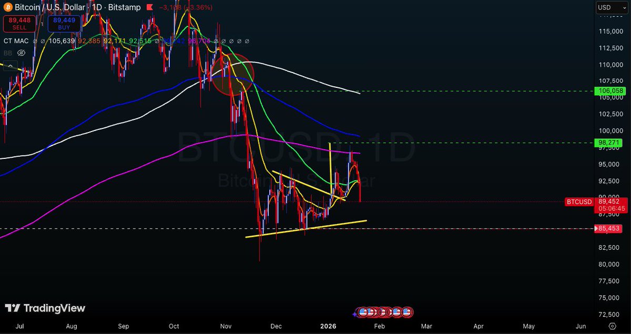Screen dimensions: 631x334
Task: Select the white moving average line
Action: pos(294,68)
